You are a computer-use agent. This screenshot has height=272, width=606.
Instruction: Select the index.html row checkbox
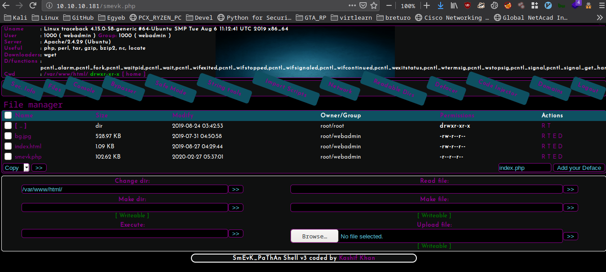[x=8, y=146]
